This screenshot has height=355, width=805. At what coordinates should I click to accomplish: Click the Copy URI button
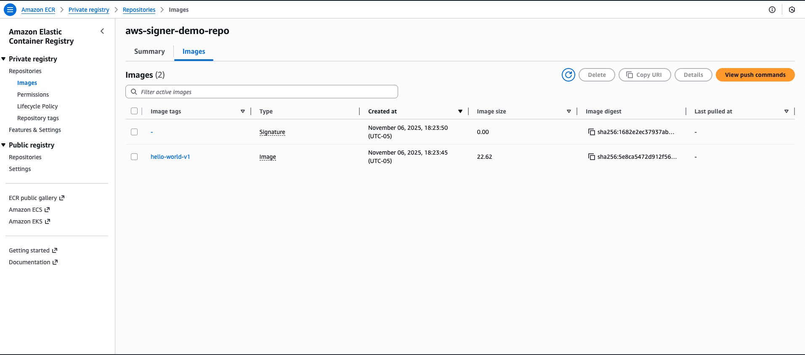tap(645, 75)
